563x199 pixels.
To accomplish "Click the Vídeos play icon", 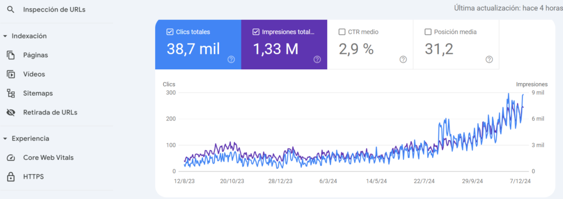I will click(11, 74).
